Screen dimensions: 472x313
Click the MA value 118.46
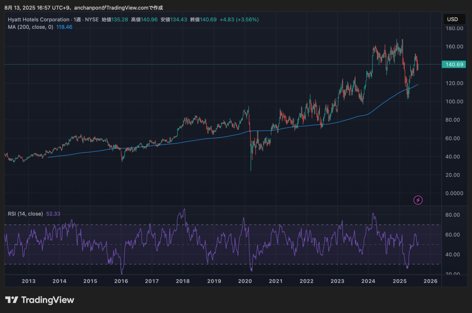[64, 27]
